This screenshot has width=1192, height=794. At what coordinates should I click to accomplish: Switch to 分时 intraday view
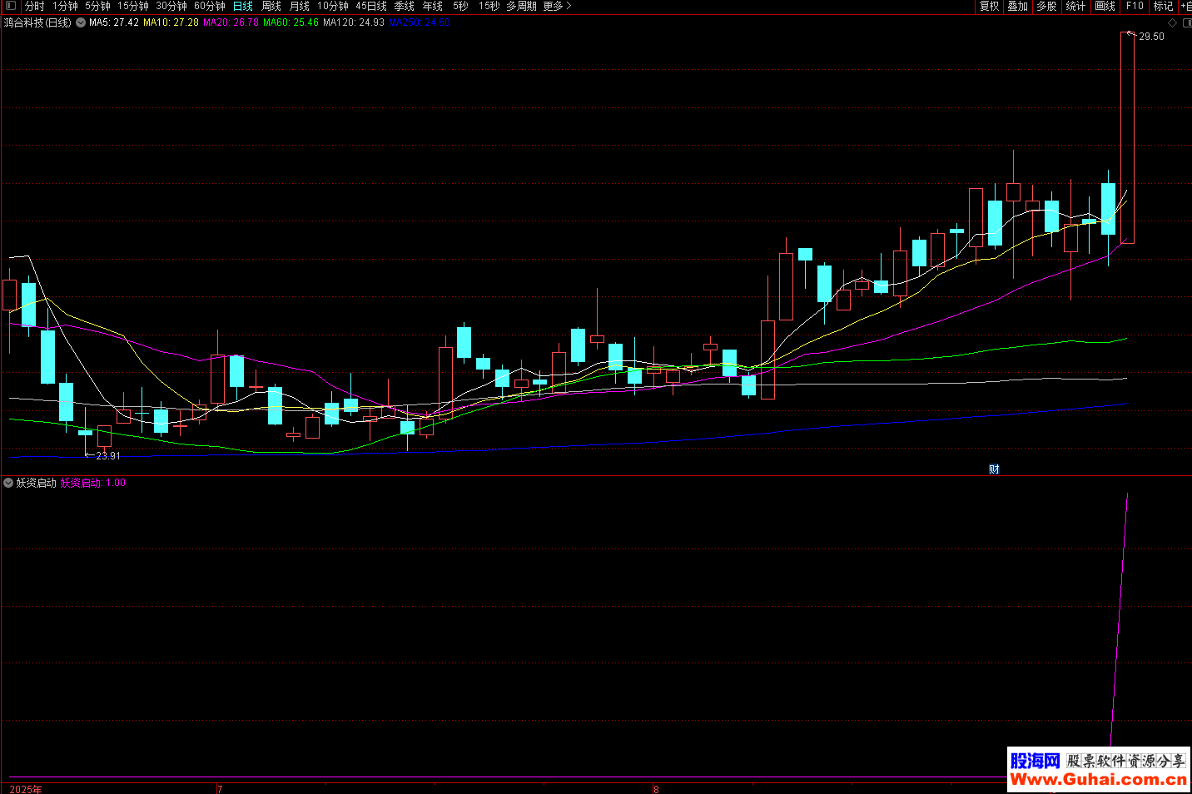pyautogui.click(x=34, y=6)
